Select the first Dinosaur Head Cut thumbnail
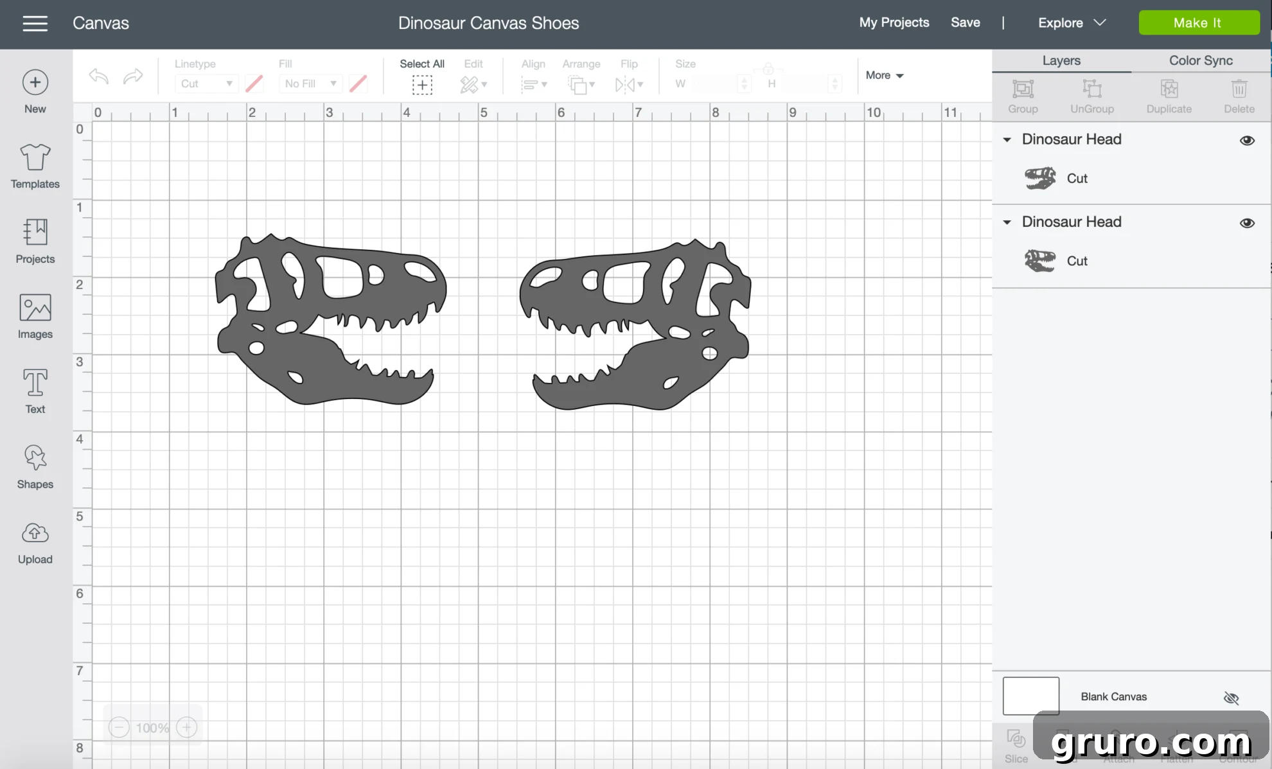The height and width of the screenshot is (769, 1272). pyautogui.click(x=1040, y=178)
